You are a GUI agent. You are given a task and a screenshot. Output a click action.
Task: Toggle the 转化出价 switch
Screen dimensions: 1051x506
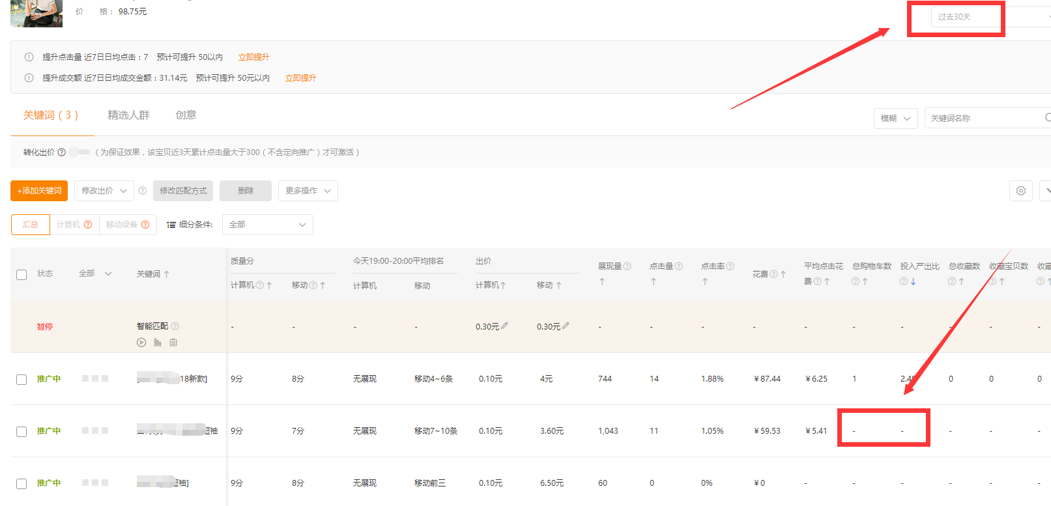80,152
